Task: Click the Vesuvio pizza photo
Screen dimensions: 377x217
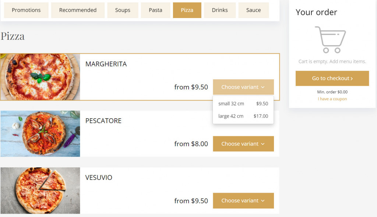Action: click(40, 190)
